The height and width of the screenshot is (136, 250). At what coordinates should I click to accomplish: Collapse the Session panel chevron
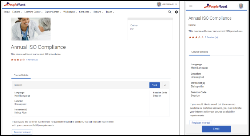pos(165,85)
